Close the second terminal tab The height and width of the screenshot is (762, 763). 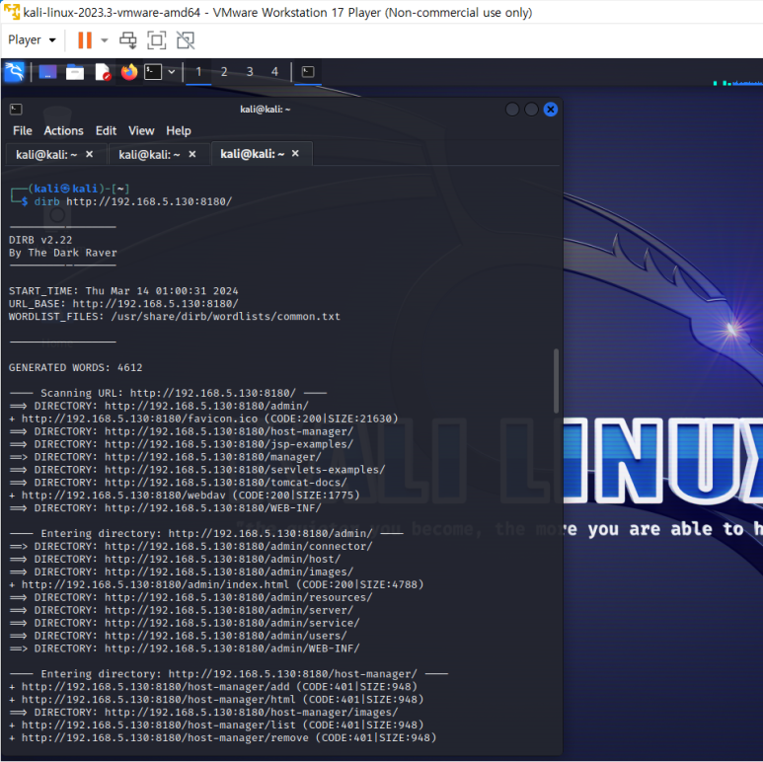point(192,154)
